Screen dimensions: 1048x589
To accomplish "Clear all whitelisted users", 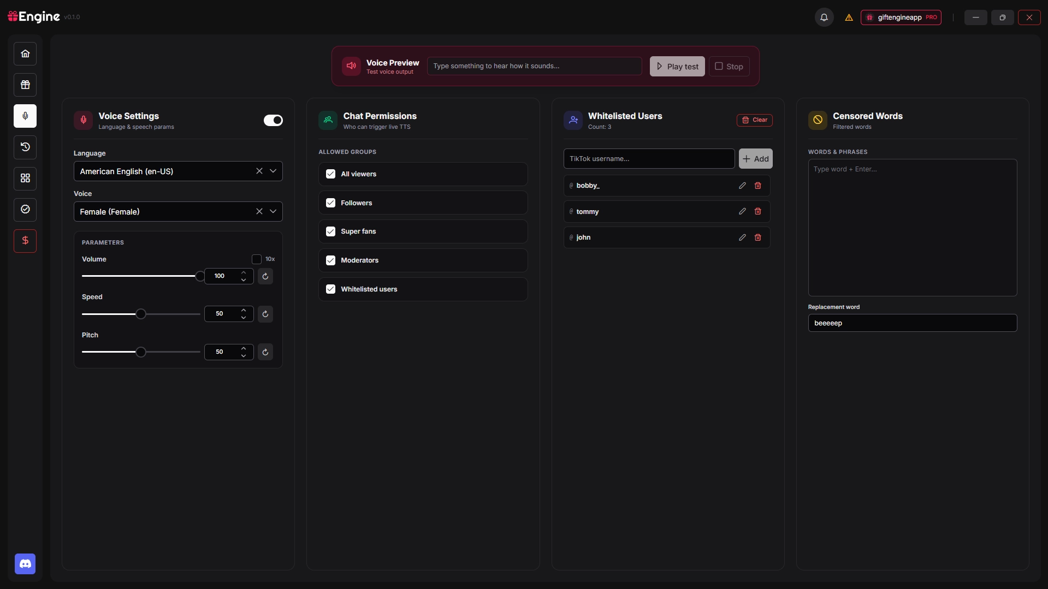I will click(755, 120).
